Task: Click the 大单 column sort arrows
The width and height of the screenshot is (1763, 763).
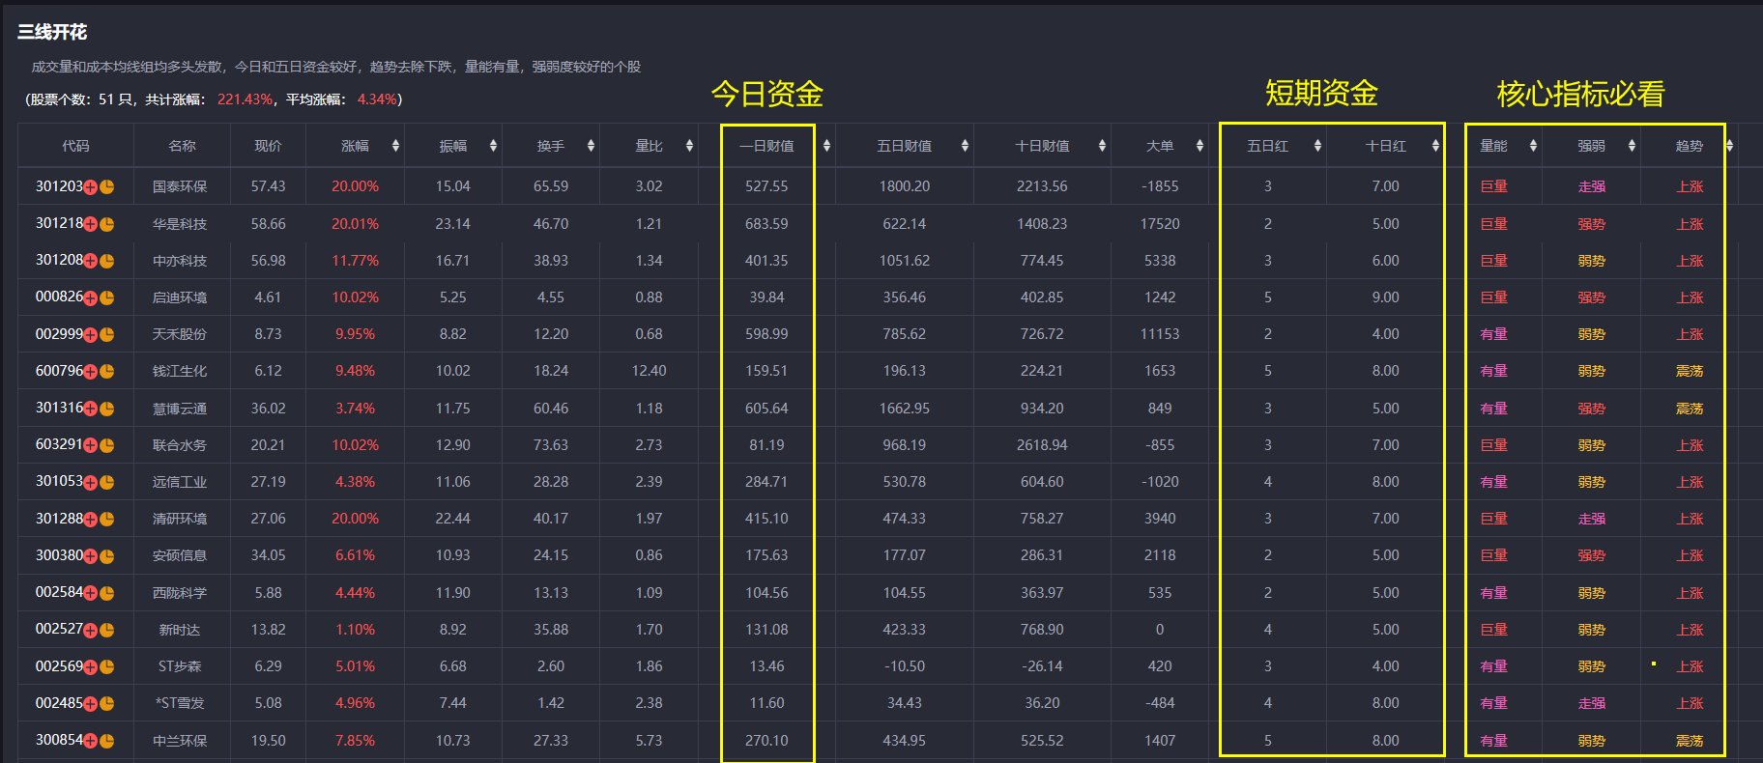Action: tap(1199, 146)
